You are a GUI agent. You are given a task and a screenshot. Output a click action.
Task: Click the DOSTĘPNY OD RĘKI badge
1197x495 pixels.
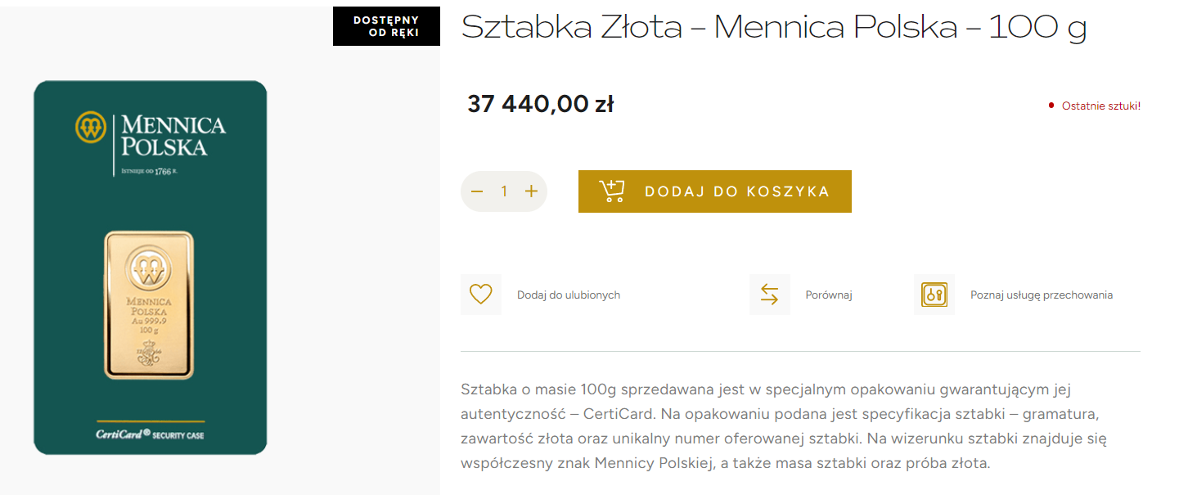click(x=386, y=26)
